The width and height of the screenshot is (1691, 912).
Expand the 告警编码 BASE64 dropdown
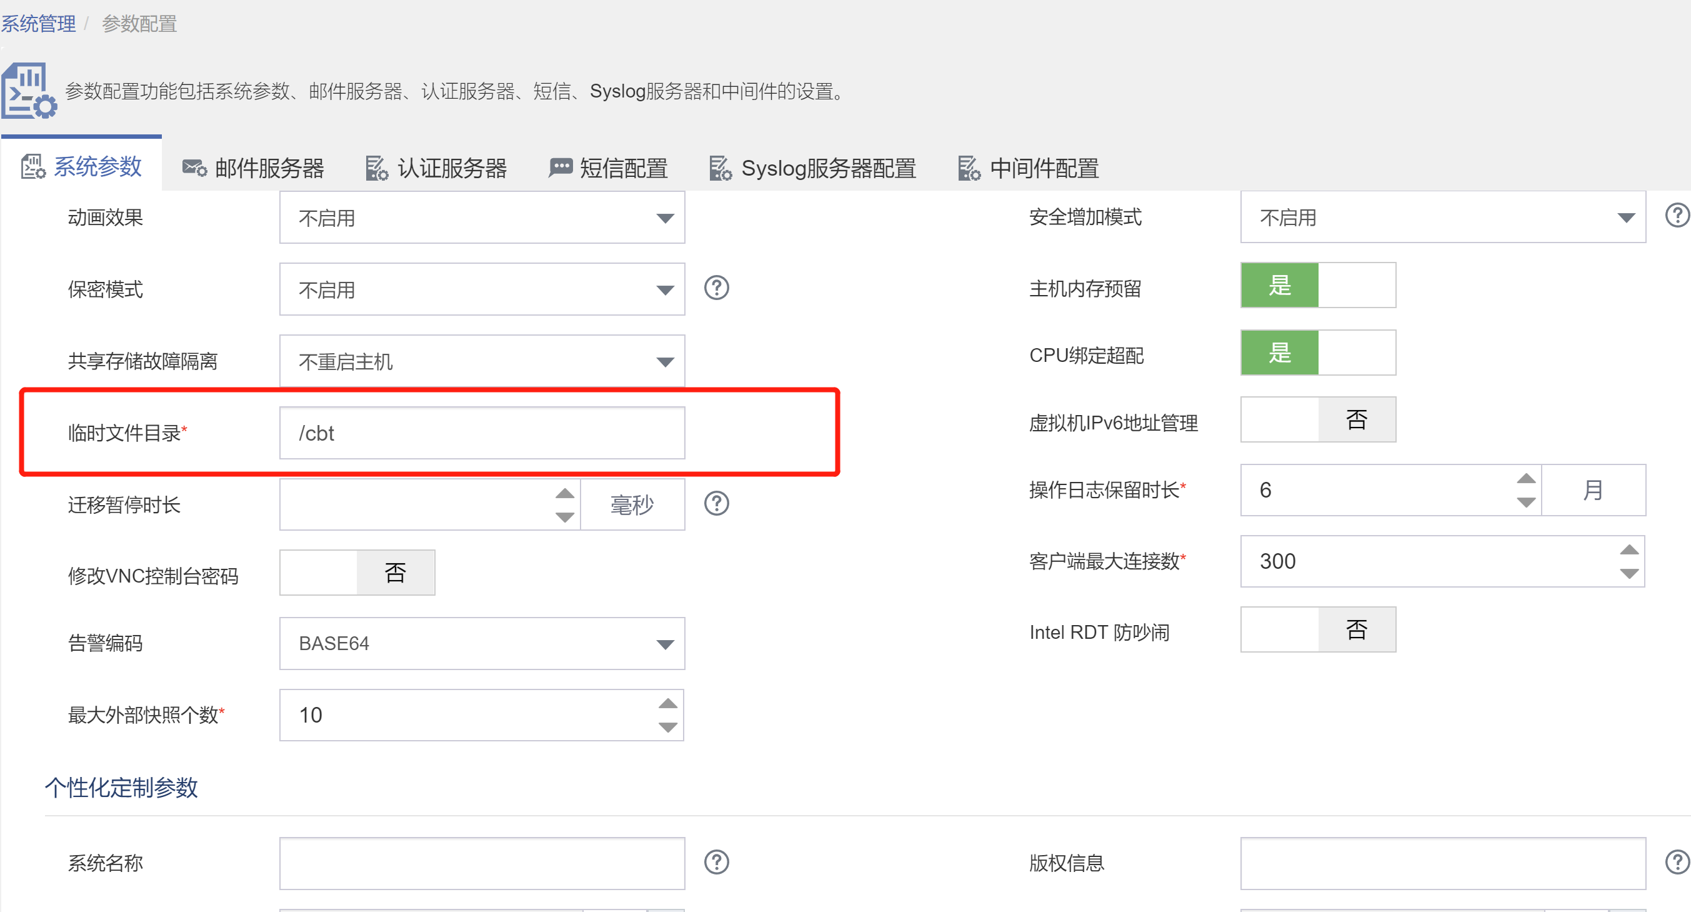[x=482, y=643]
